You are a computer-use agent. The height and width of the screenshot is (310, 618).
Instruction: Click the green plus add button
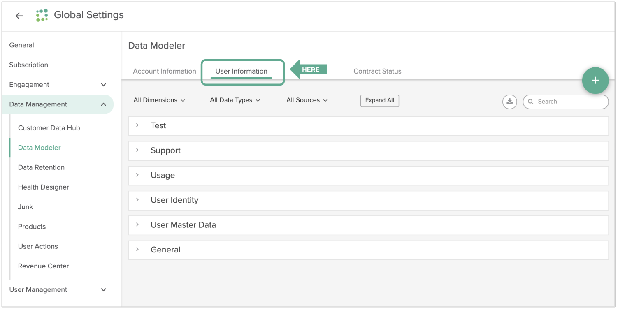[x=595, y=81]
